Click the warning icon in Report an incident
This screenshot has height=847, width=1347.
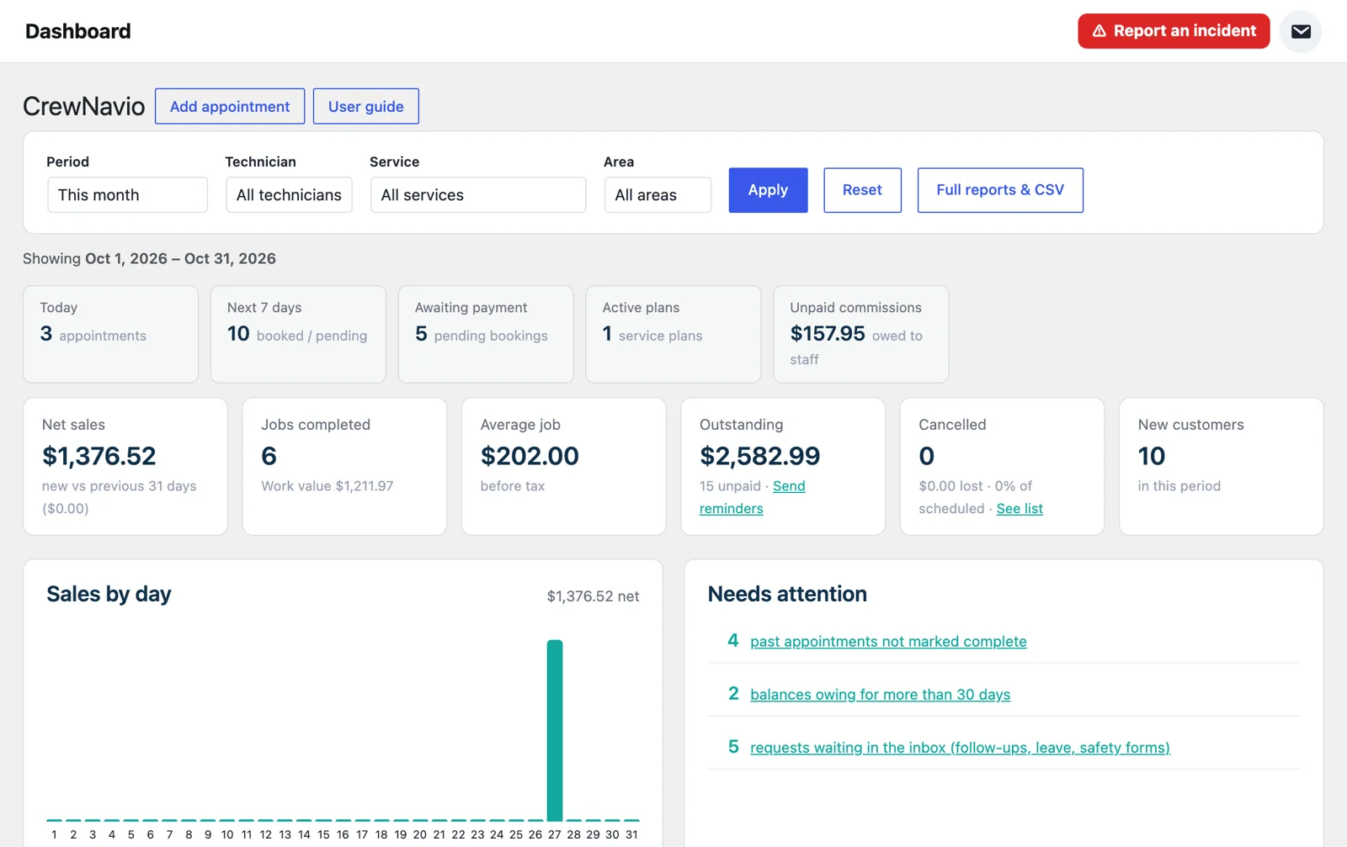[1099, 31]
